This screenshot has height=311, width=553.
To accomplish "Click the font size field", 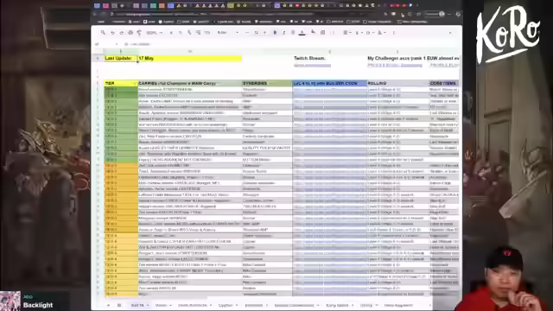I will click(x=256, y=33).
